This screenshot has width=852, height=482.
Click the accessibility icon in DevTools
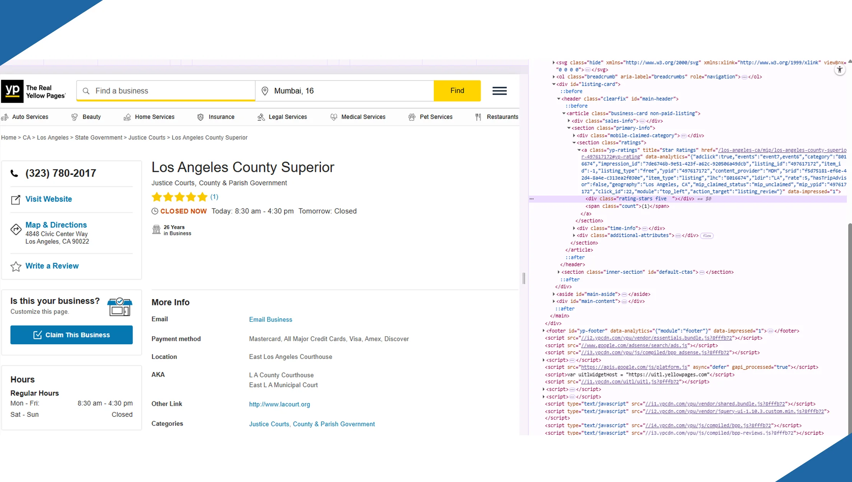(x=840, y=70)
